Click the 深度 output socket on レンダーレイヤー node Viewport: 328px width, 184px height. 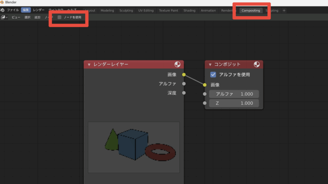[184, 93]
